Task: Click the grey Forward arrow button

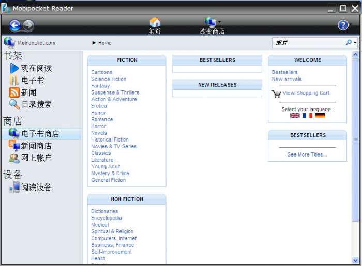Action: coord(28,25)
